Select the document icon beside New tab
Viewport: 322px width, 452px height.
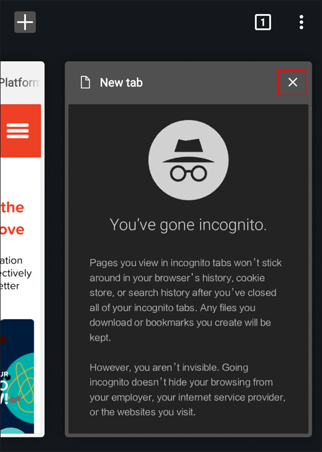point(85,82)
